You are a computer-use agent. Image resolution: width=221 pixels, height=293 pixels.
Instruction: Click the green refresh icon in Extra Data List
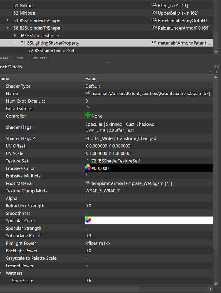click(x=87, y=107)
